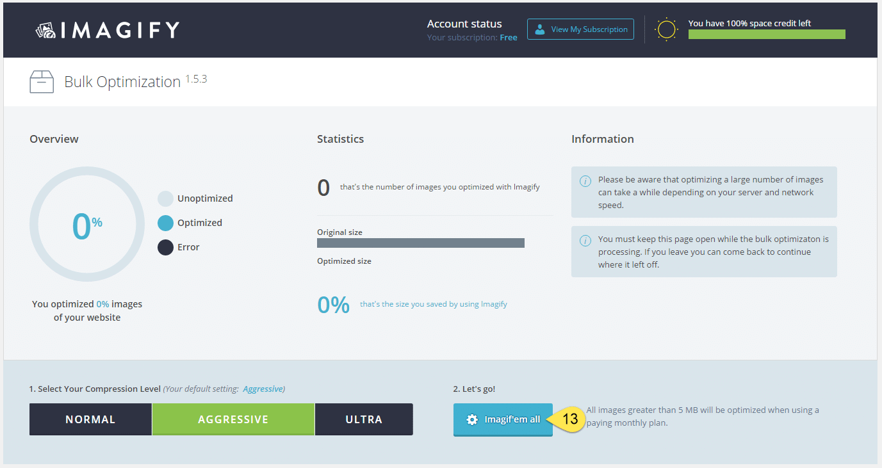This screenshot has height=468, width=882.
Task: Click the Bulk Optimization title
Action: click(x=122, y=82)
